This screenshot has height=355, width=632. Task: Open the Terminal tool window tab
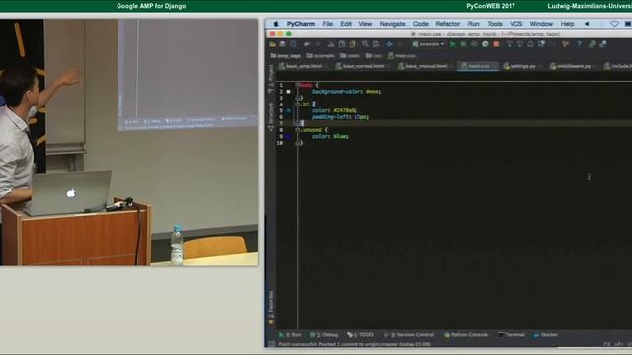(512, 335)
